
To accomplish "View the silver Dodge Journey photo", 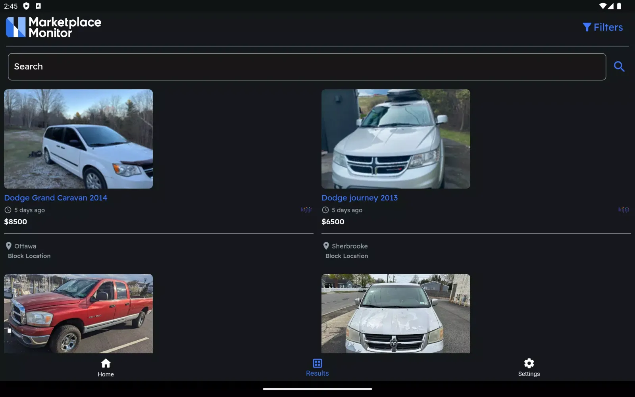I will (x=396, y=139).
